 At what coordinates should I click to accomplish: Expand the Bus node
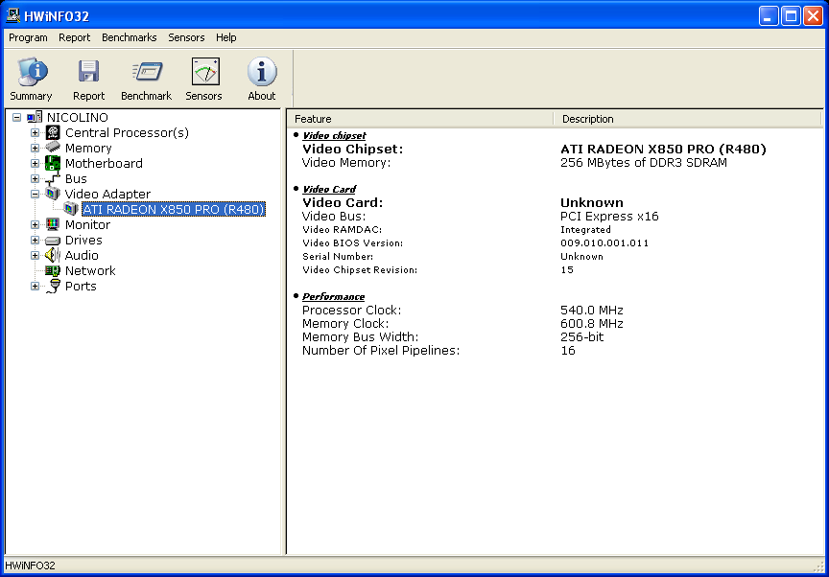(35, 179)
